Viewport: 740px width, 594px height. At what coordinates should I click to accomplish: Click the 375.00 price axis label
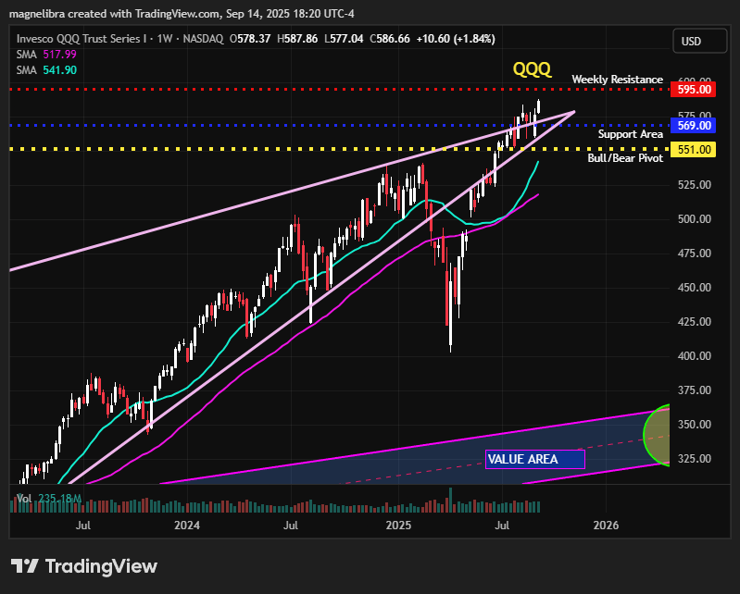(695, 390)
